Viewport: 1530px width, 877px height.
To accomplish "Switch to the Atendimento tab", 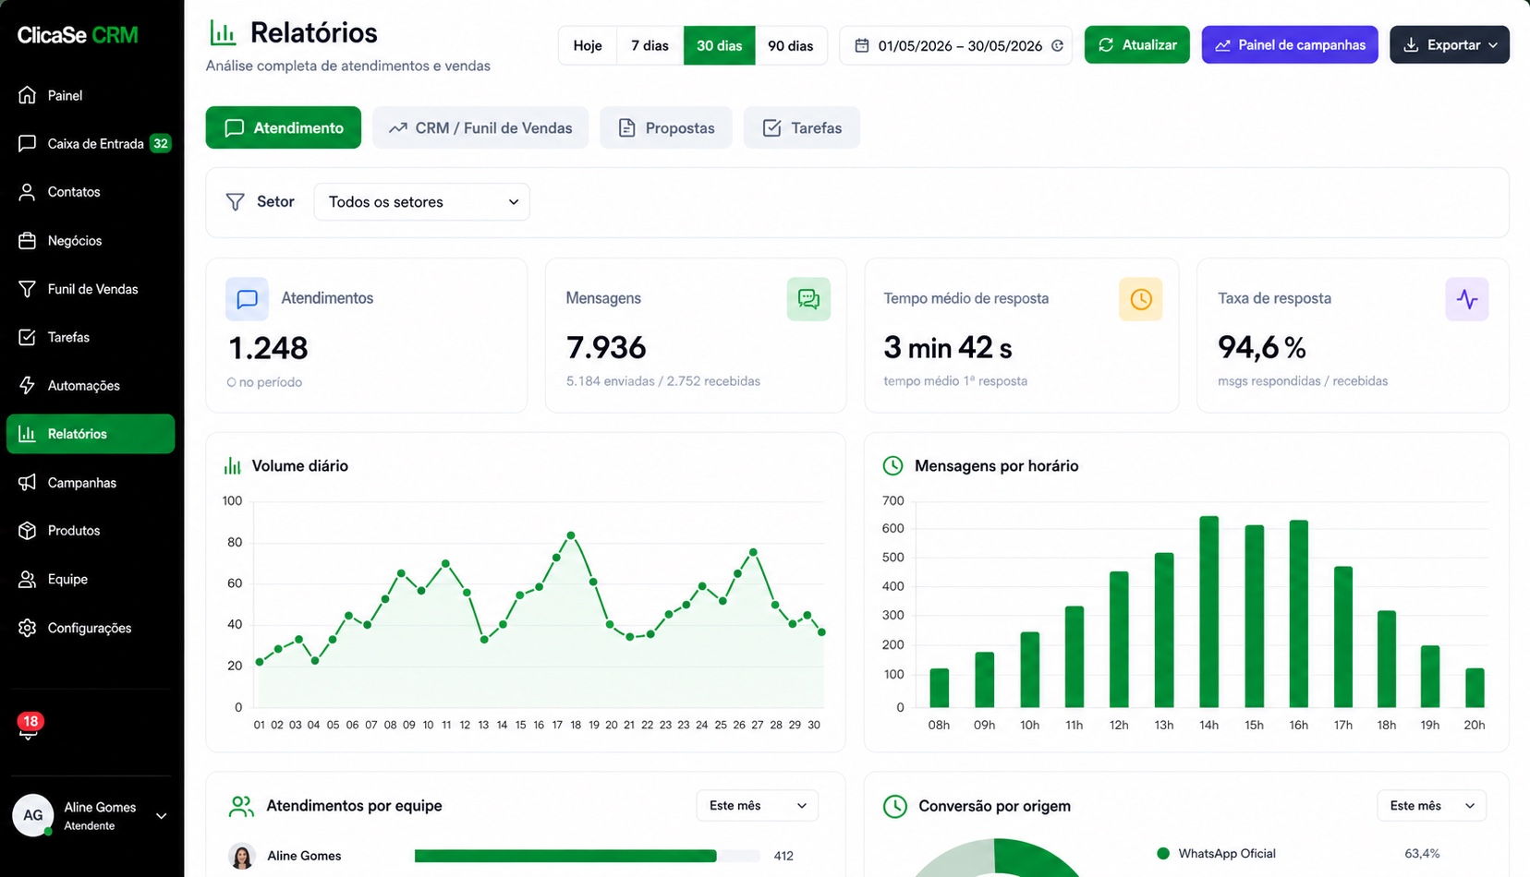I will (x=283, y=127).
